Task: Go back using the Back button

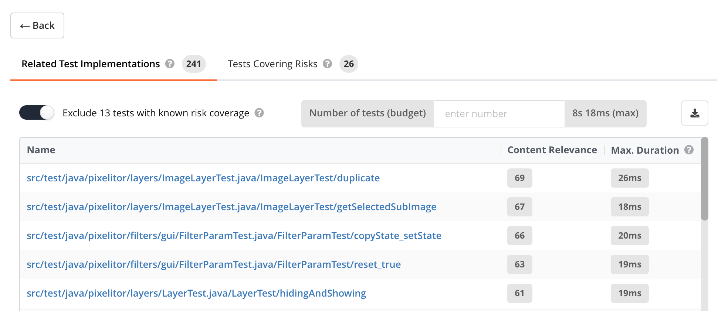Action: [x=37, y=25]
